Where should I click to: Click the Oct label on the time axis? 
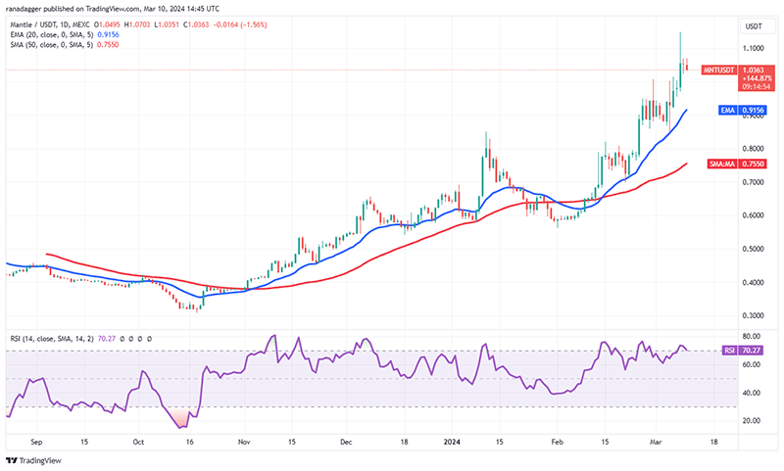138,442
